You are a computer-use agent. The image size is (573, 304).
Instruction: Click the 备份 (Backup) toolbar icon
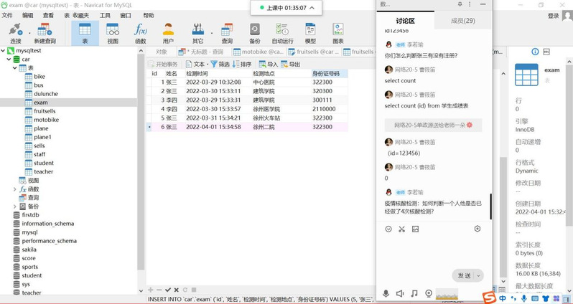tap(255, 33)
